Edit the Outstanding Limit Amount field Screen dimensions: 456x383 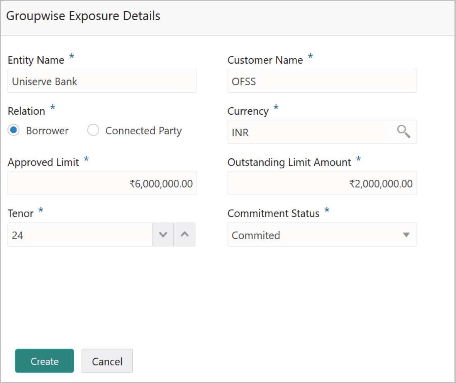(x=322, y=183)
